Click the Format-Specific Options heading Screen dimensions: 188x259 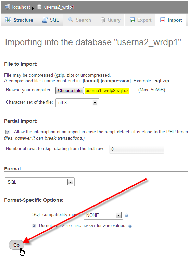click(34, 200)
